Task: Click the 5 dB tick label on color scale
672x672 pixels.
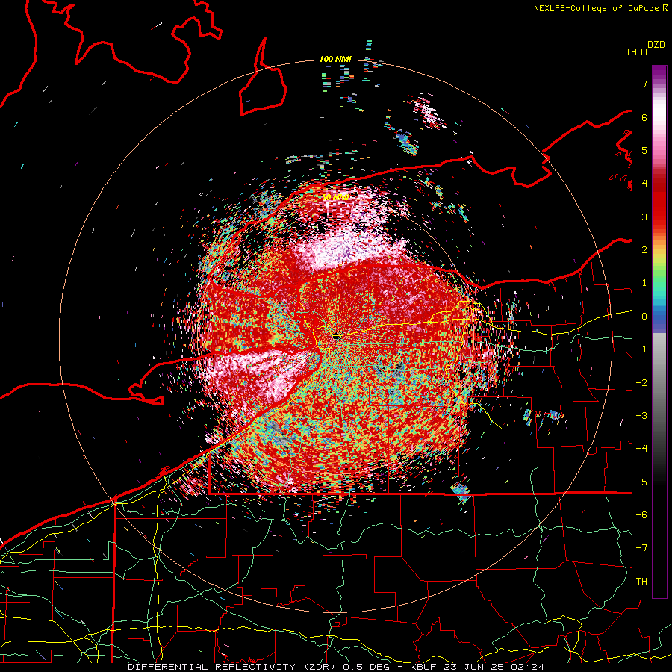Action: pyautogui.click(x=644, y=150)
